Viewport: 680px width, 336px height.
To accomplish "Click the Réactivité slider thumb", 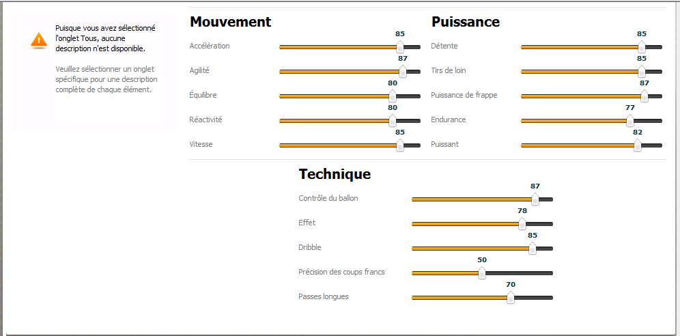I will pyautogui.click(x=393, y=120).
